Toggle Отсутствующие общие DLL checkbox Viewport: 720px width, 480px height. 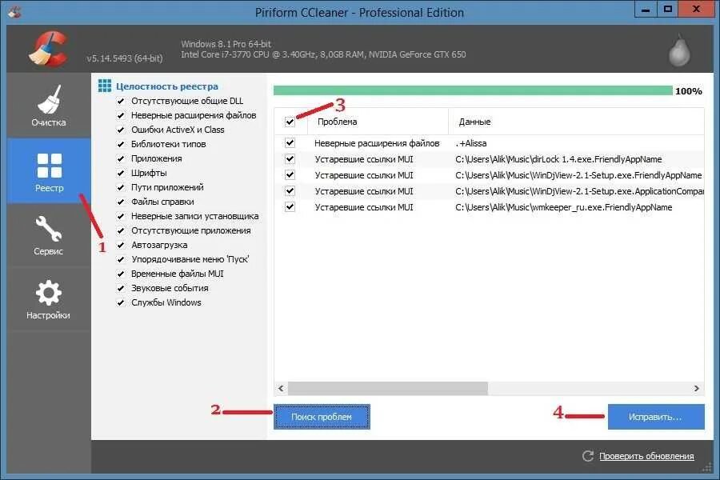click(x=121, y=101)
